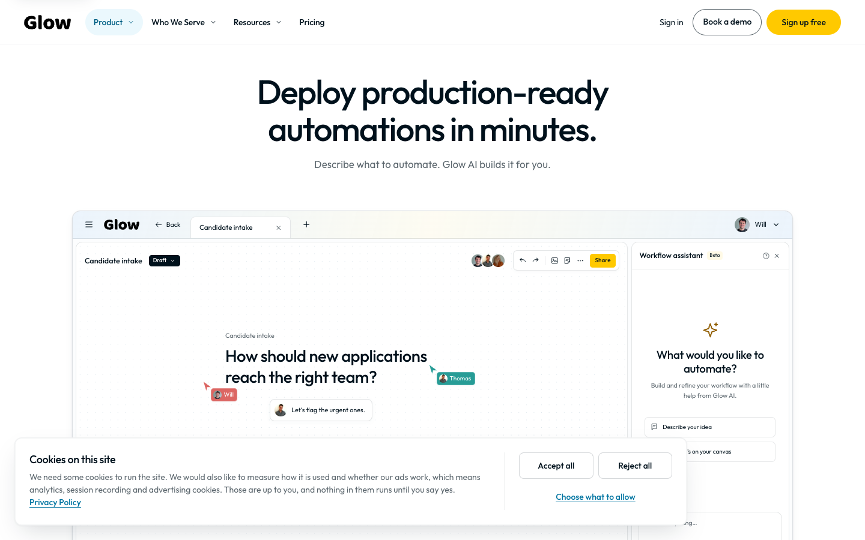Click the Book a demo button
Viewport: 865px width, 540px height.
pos(727,22)
